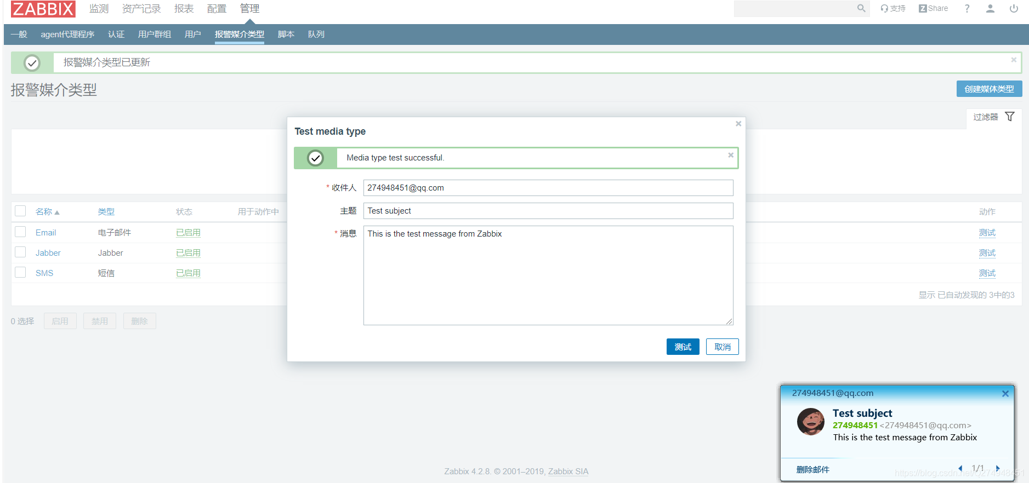The image size is (1029, 483).
Task: Switch to the 认证 submenu
Action: (x=116, y=34)
